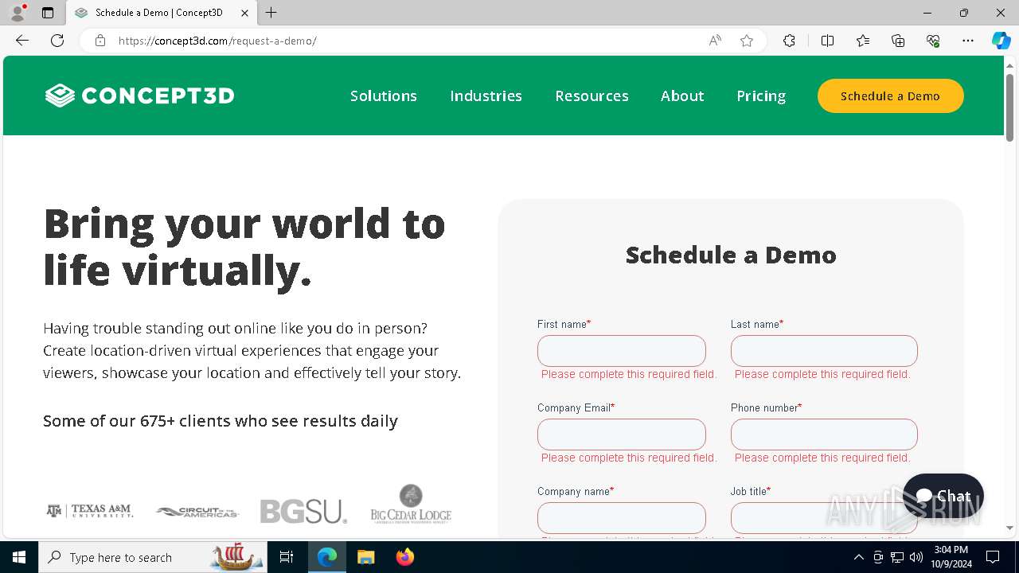The height and width of the screenshot is (573, 1019).
Task: Toggle split screen icon
Action: [x=827, y=41]
